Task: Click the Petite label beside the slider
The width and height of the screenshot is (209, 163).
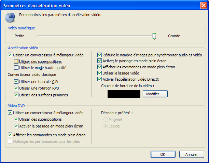Action: [19, 36]
